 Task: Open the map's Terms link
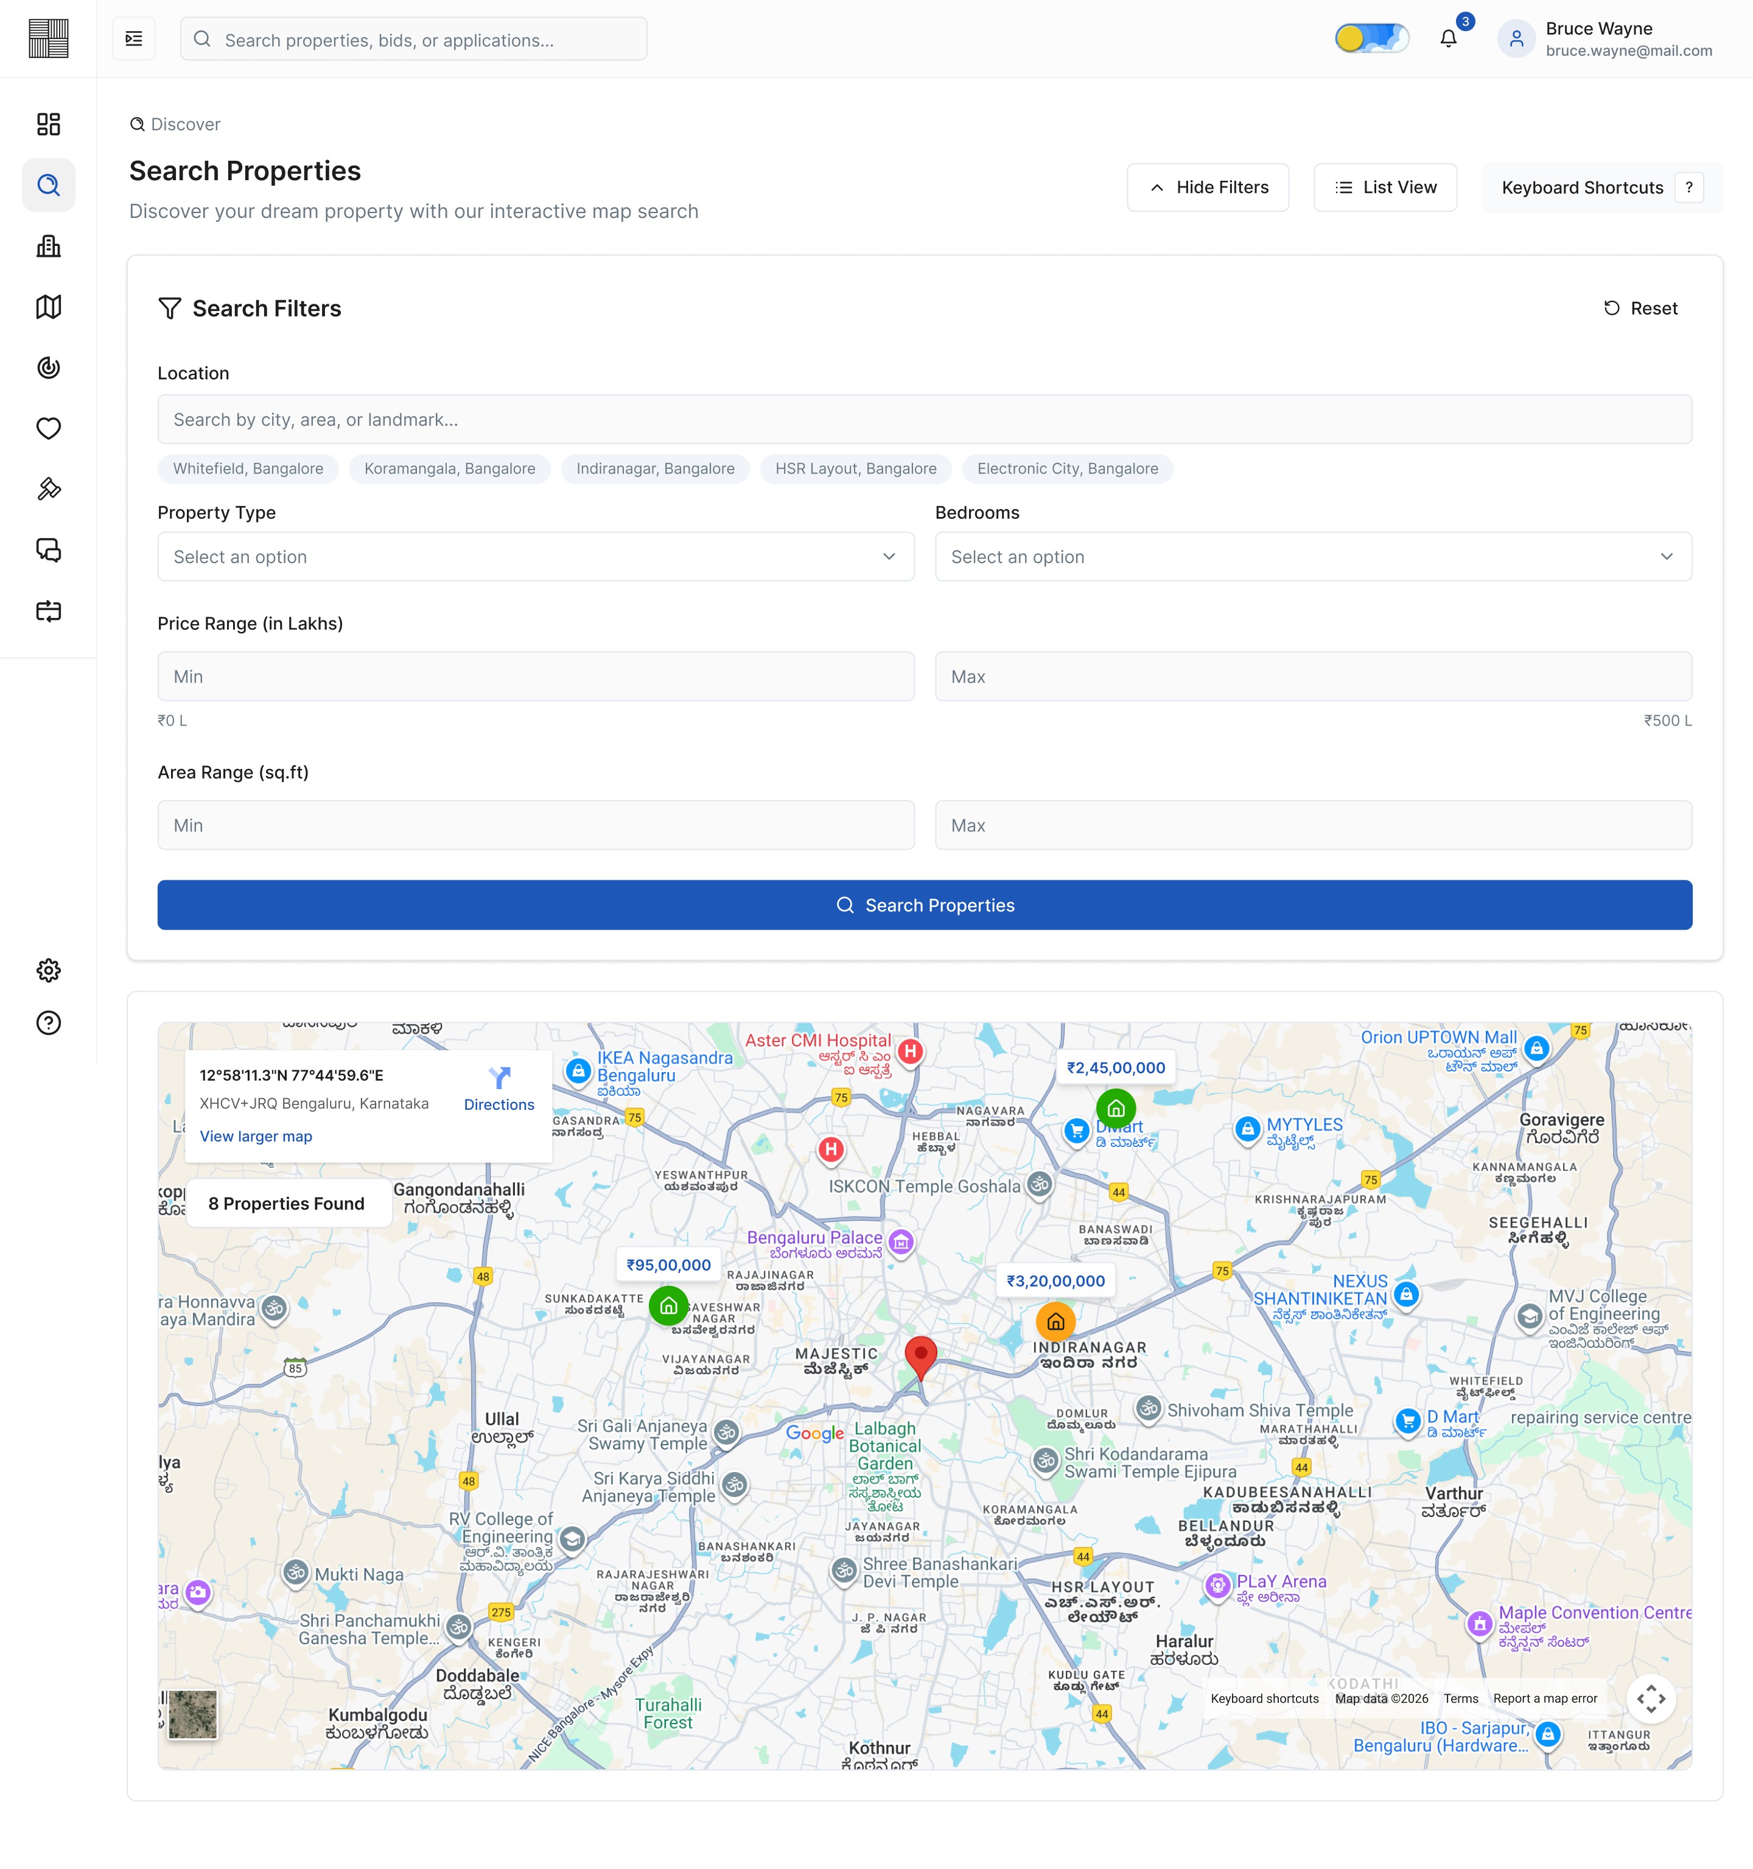pyautogui.click(x=1461, y=1699)
